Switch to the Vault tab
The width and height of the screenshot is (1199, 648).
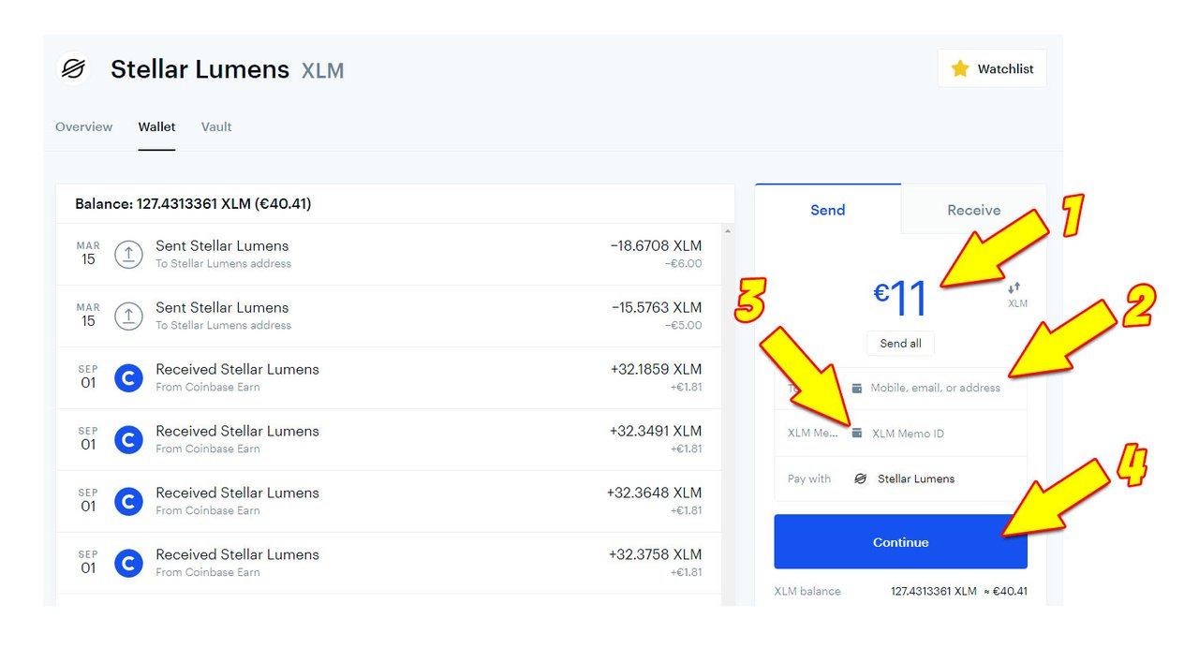click(216, 126)
